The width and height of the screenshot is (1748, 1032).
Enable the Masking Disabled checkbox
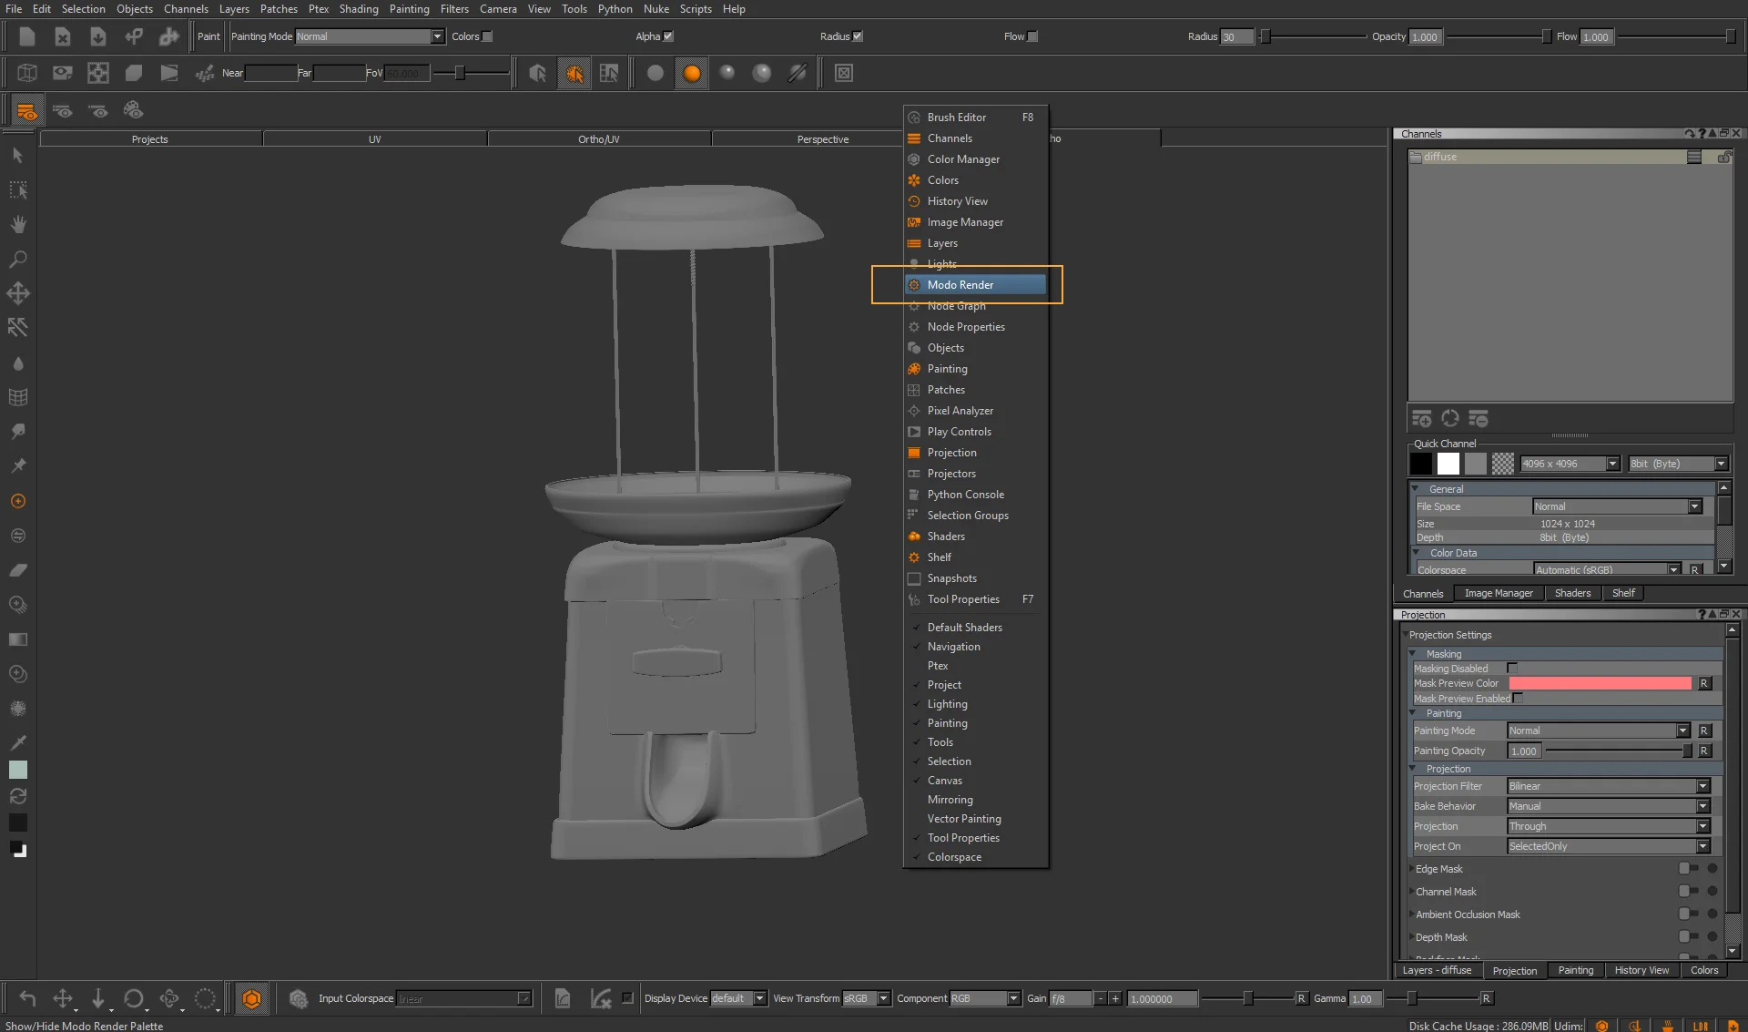[1512, 669]
